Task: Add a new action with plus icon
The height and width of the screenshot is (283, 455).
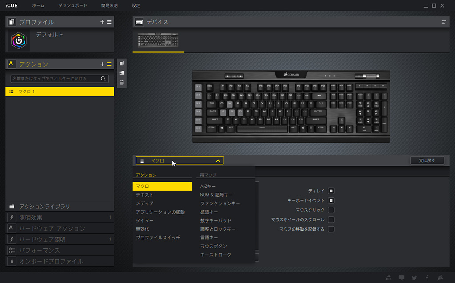Action: tap(102, 64)
